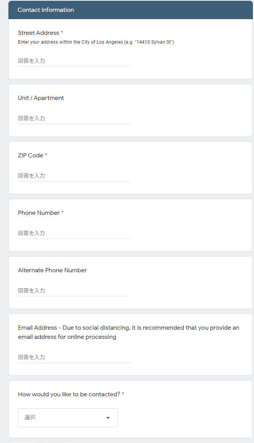Click the Alternate Phone Number answer field

(74, 291)
